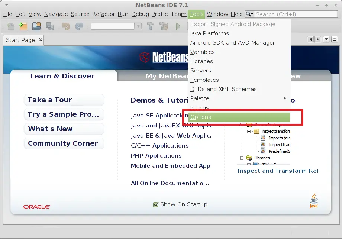Click the Oracle logo
Image resolution: width=342 pixels, height=239 pixels.
37,207
